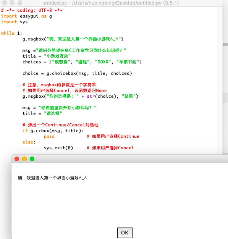Image resolution: width=228 pixels, height=239 pixels.
Task: Click the comment about Cancel returning None
Action: tap(65, 90)
